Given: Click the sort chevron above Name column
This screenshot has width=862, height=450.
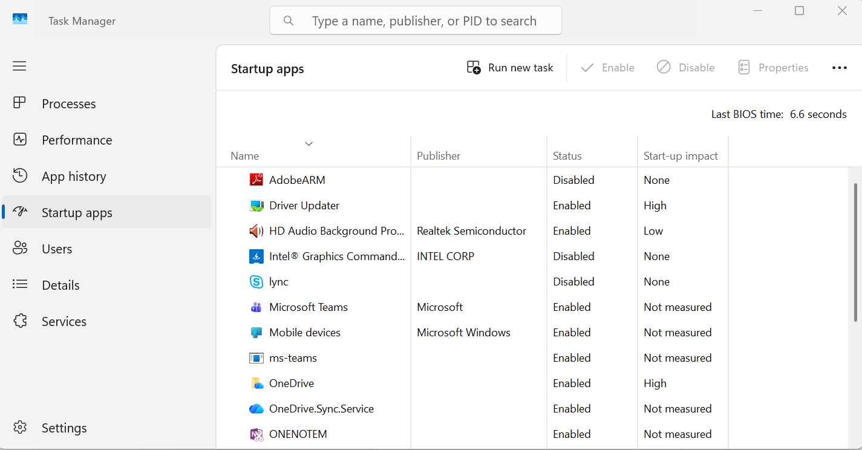Looking at the screenshot, I should [309, 144].
